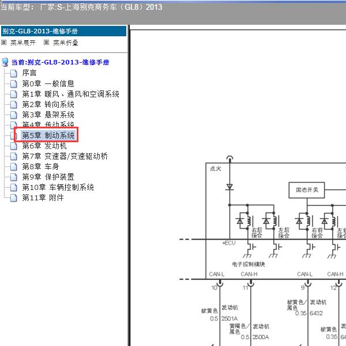Viewport: 346px width, 346px height.
Task: Open root link 当前:别克-GL8-2013-维修手册
Action: (x=61, y=62)
